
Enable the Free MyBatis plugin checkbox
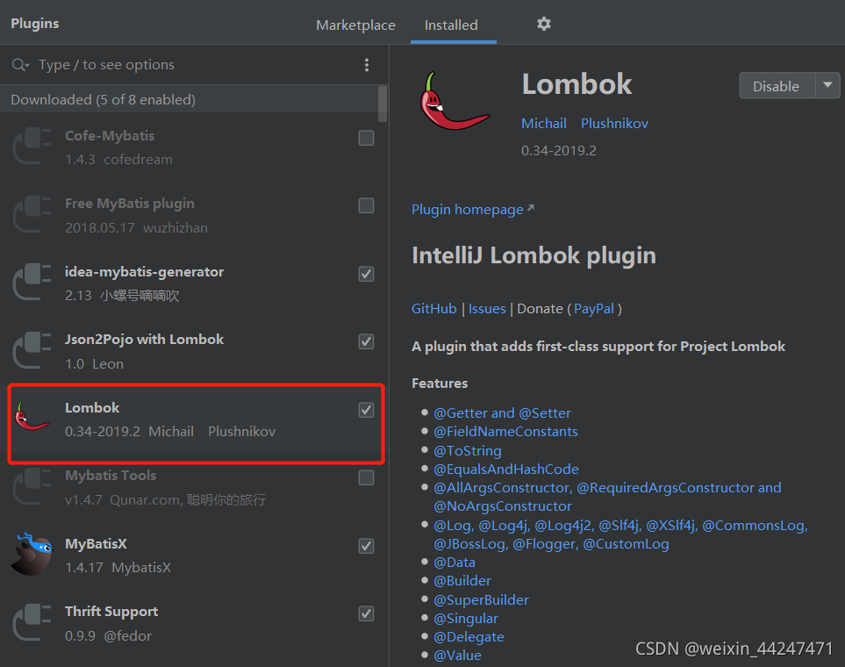pyautogui.click(x=366, y=205)
